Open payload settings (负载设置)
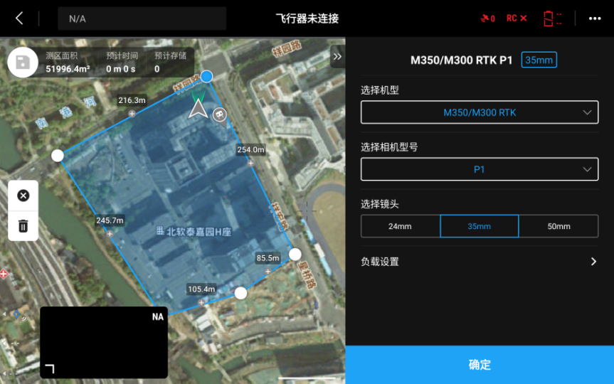 480,262
